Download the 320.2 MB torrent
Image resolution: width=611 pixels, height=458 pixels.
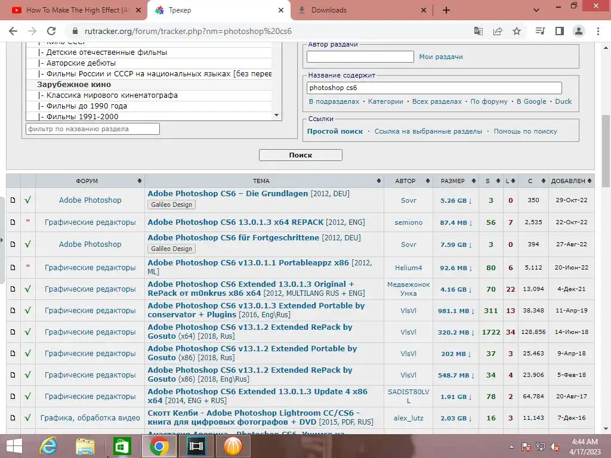(x=456, y=332)
